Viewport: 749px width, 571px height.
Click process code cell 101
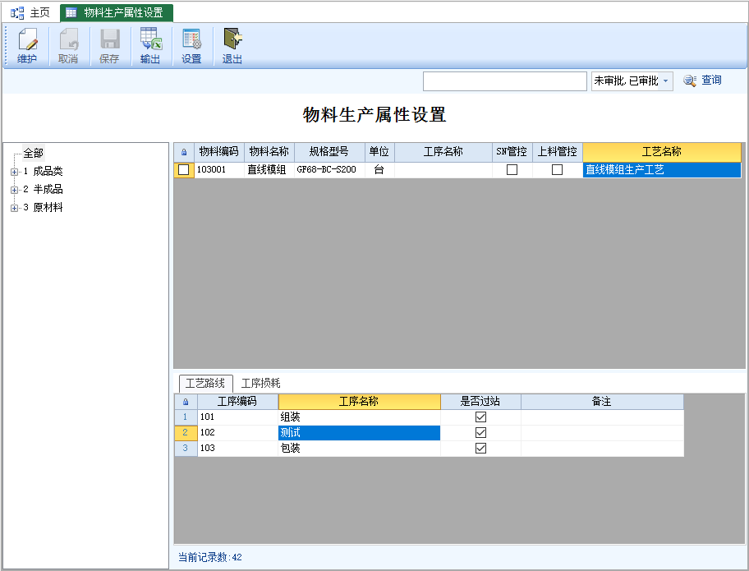click(x=238, y=417)
